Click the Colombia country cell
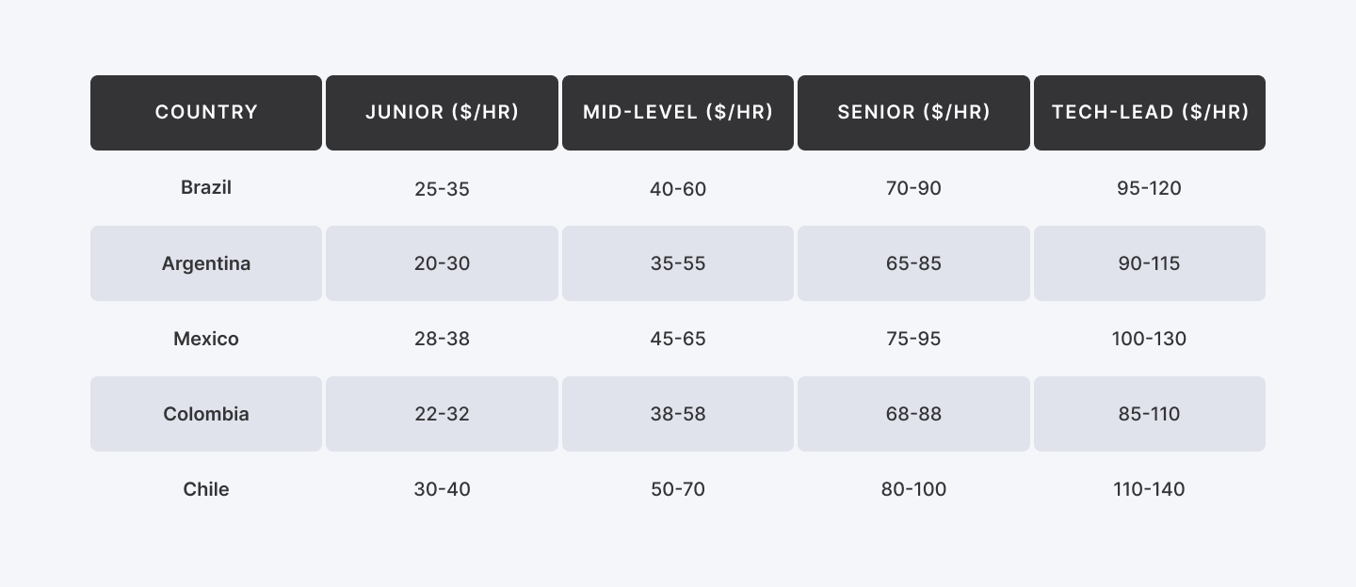Viewport: 1356px width, 587px height. [206, 414]
